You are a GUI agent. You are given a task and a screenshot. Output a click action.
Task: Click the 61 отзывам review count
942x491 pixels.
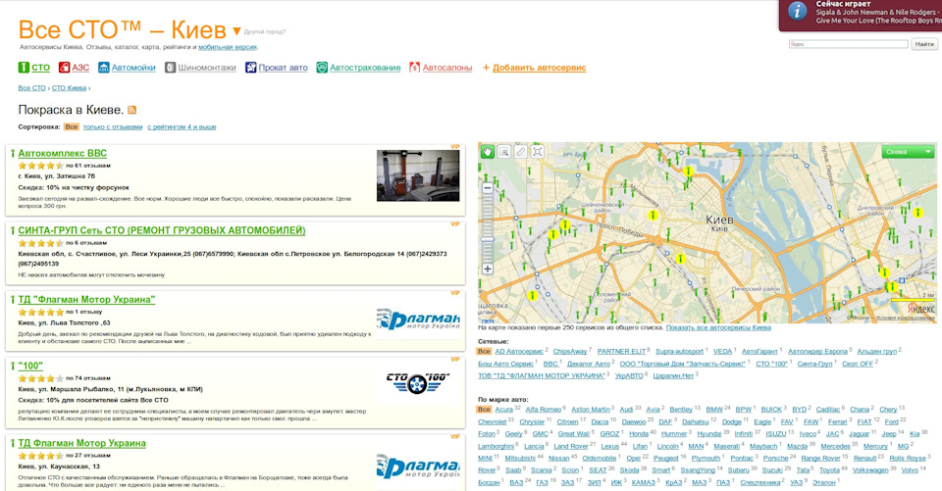(x=88, y=166)
